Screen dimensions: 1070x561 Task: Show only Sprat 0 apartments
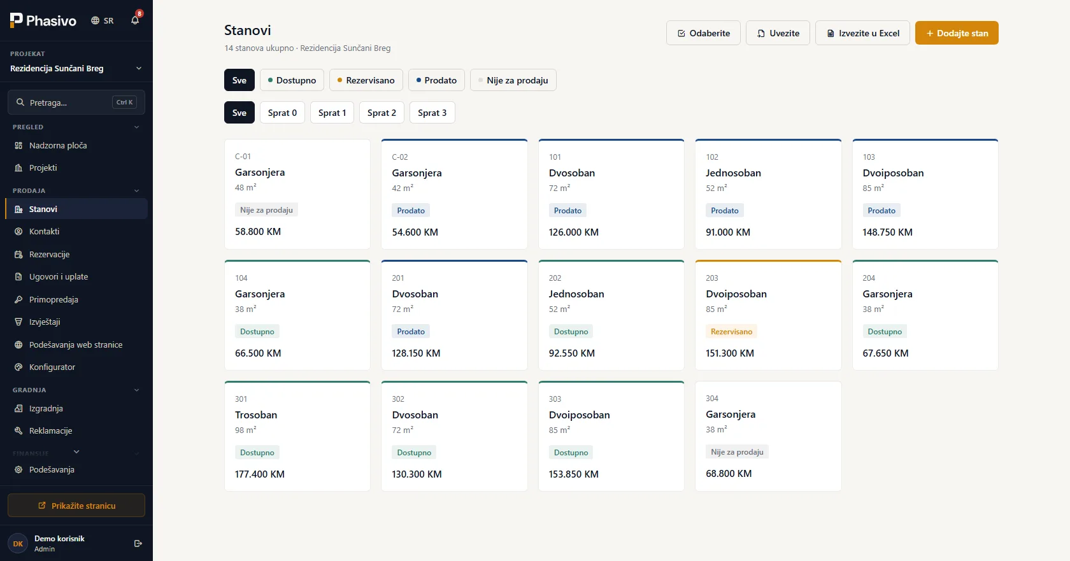(x=282, y=113)
